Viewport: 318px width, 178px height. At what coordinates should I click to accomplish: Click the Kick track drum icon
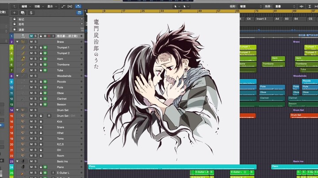tap(23, 121)
